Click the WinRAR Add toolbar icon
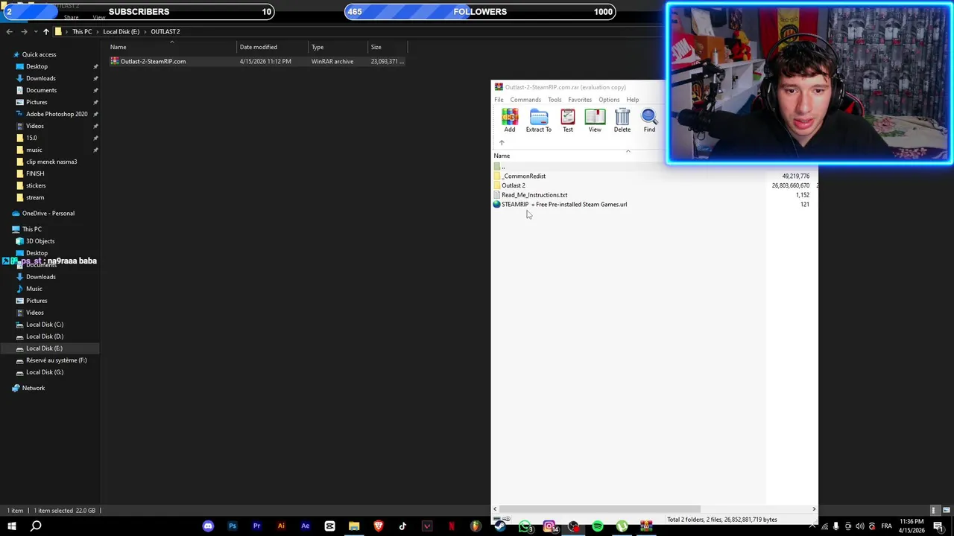Screen dimensions: 954x536 click(x=510, y=121)
